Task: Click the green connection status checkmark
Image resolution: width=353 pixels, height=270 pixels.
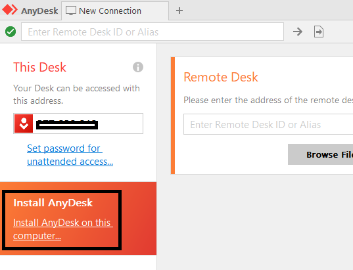Action: click(11, 32)
